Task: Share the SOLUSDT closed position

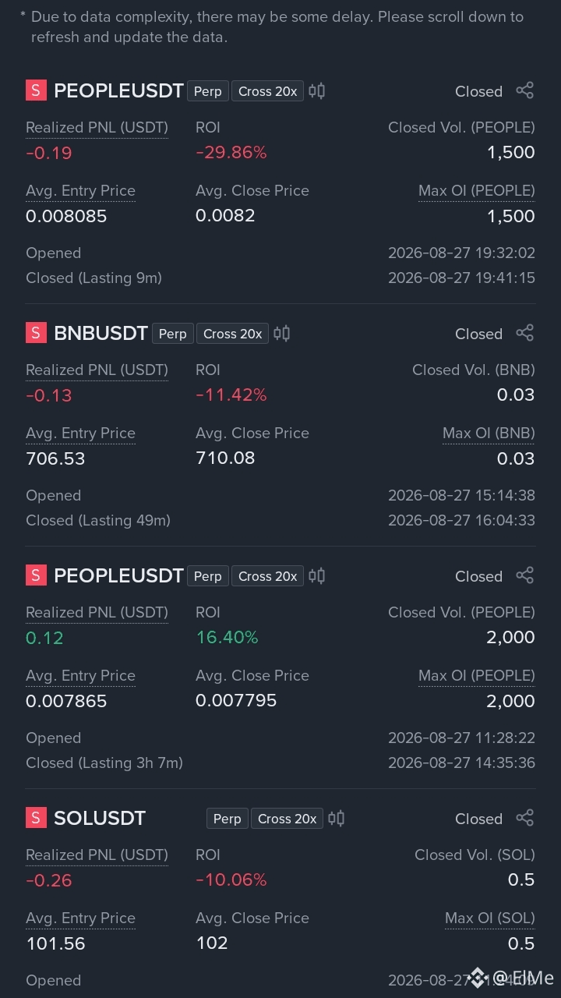Action: tap(525, 818)
